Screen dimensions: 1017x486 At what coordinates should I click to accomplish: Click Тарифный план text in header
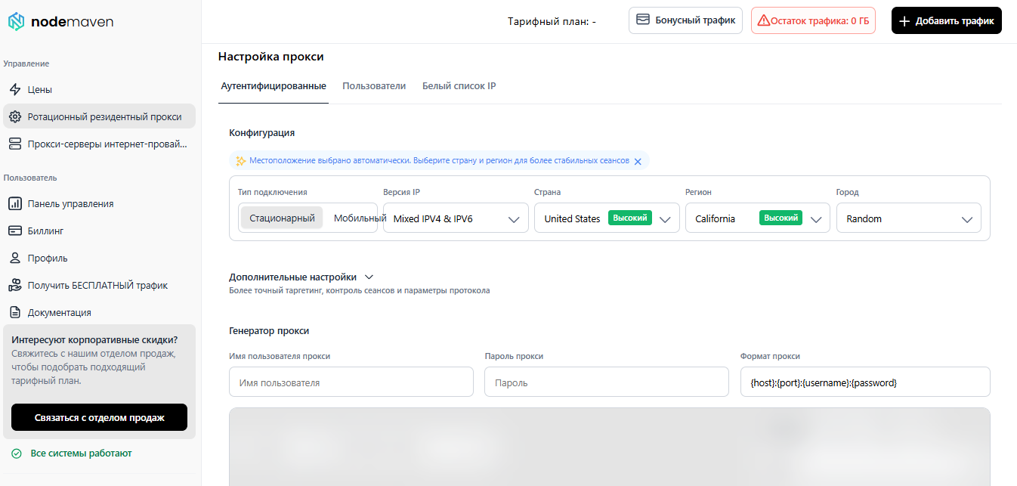(x=552, y=21)
